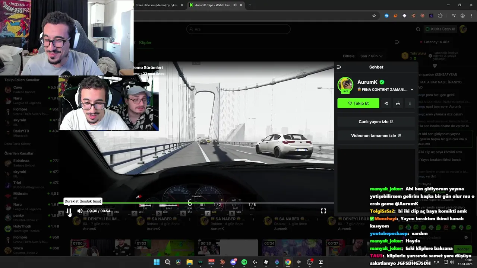Bookmark page with star icon
This screenshot has height=268, width=477.
[374, 16]
